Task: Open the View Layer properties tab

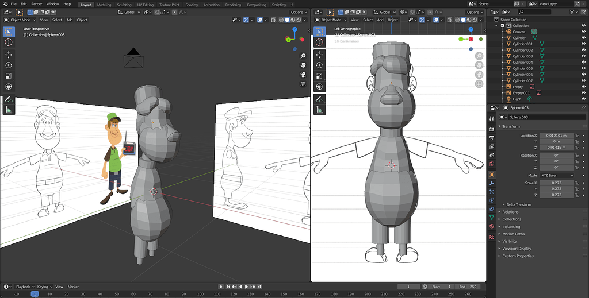Action: pyautogui.click(x=492, y=146)
